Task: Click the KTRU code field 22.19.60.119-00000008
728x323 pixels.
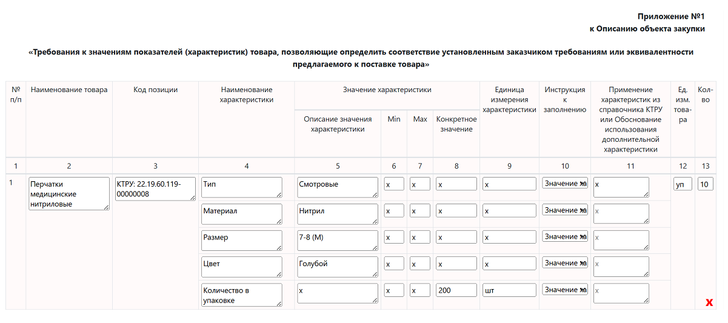Action: (x=156, y=189)
